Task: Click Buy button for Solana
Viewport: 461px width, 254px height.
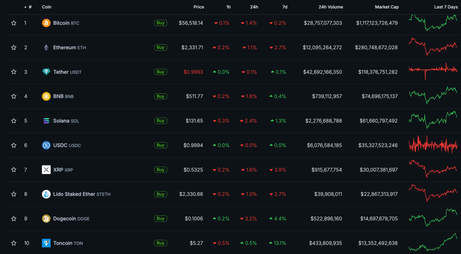Action: (x=161, y=121)
